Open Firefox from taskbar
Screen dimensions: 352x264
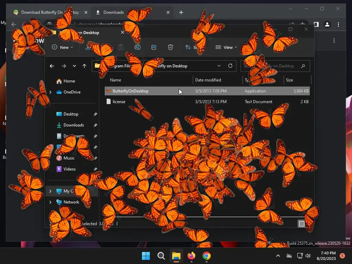pyautogui.click(x=191, y=256)
